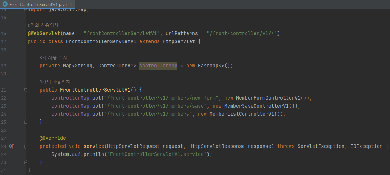Click the "/front-controller/v1/*" urlPatterns string
Viewport: 390px width, 175px height.
pyautogui.click(x=242, y=34)
